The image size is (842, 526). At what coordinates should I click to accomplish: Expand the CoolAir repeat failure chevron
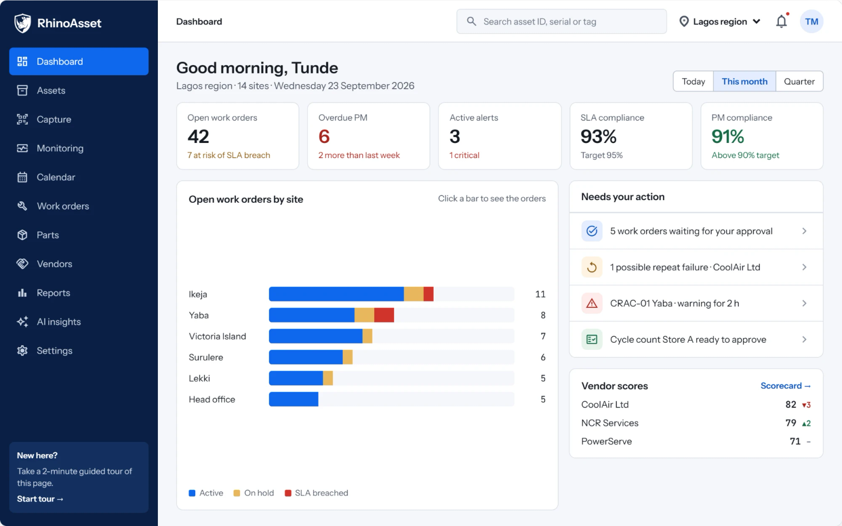tap(804, 267)
